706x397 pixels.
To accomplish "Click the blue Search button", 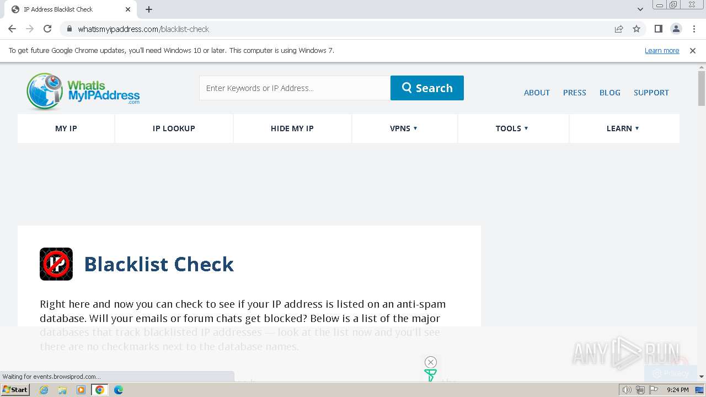I will [427, 88].
